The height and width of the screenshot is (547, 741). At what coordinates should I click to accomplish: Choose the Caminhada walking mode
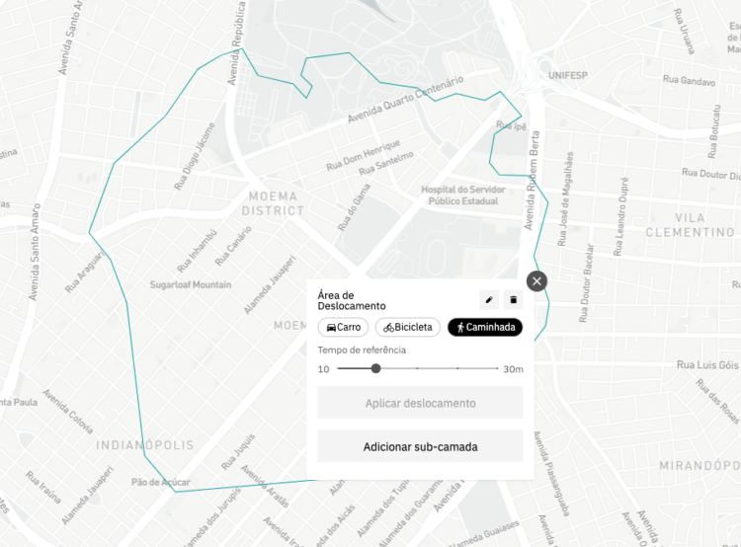click(x=485, y=328)
